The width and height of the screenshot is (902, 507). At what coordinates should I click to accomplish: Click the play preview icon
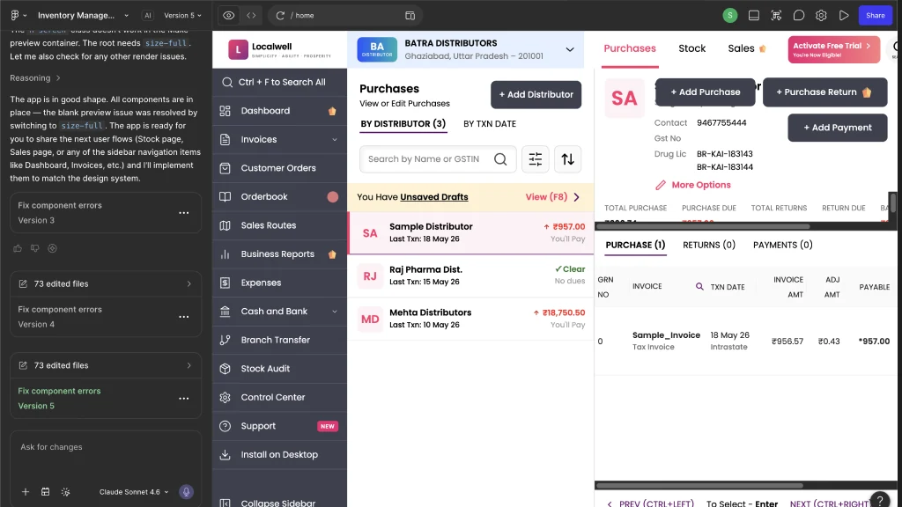[x=844, y=16]
